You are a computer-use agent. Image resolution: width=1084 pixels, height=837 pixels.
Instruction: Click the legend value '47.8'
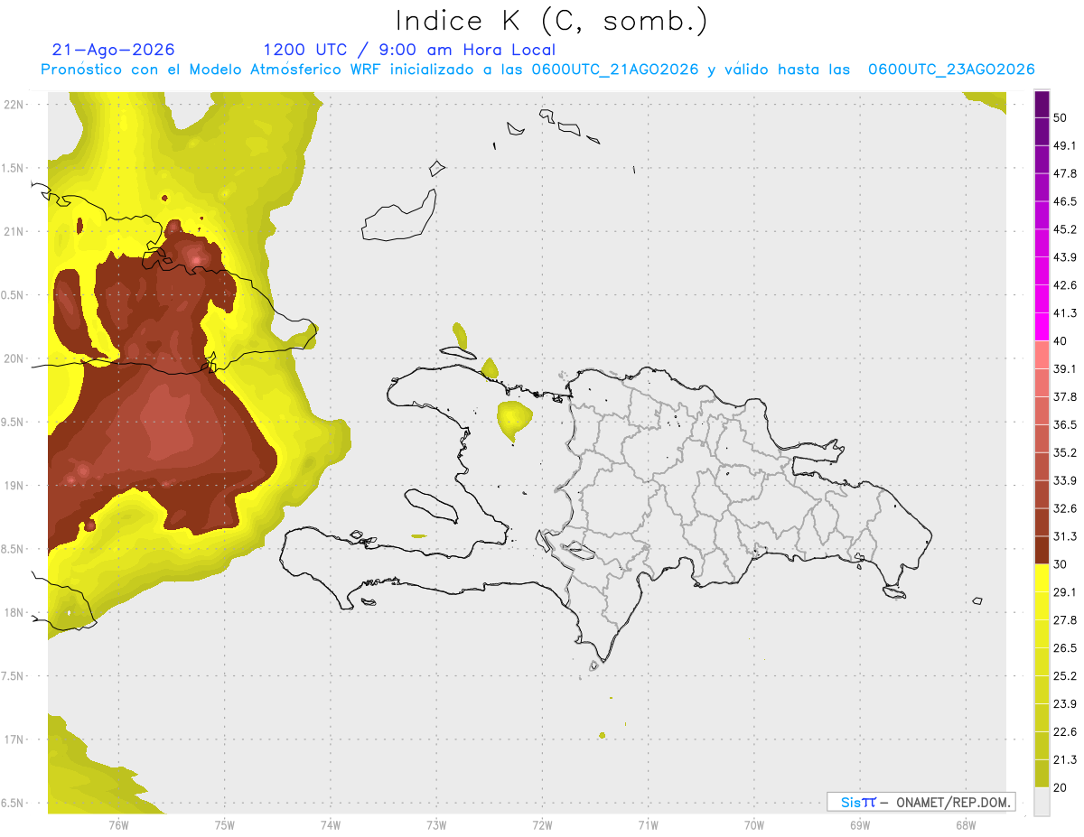1065,173
